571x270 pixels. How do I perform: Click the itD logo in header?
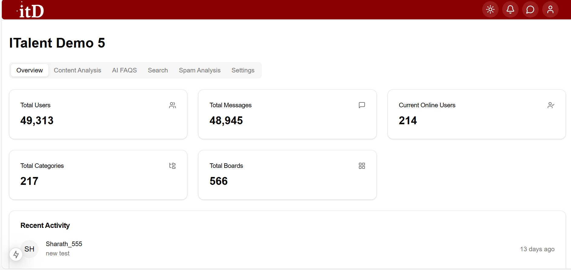pyautogui.click(x=31, y=10)
